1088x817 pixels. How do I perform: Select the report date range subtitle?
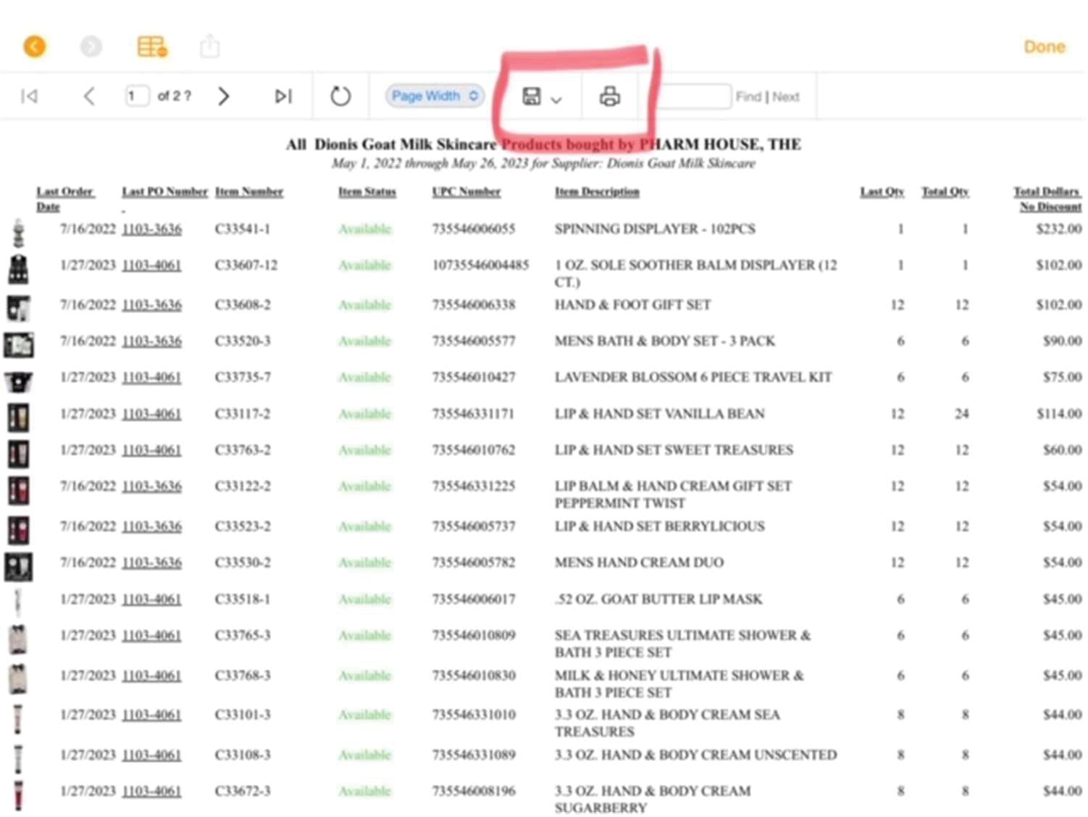[x=543, y=164]
